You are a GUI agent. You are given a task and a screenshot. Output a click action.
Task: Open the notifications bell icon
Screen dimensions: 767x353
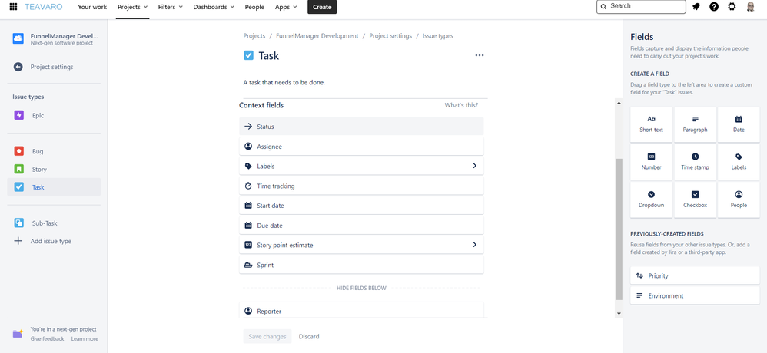(x=696, y=7)
